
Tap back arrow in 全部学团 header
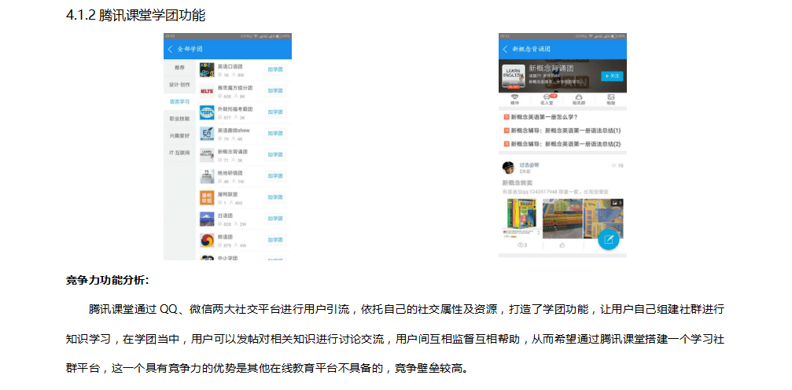[x=170, y=50]
